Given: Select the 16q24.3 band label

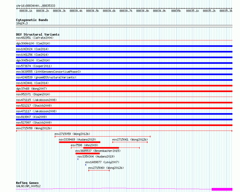Looking at the screenshot, I should pos(22,23).
